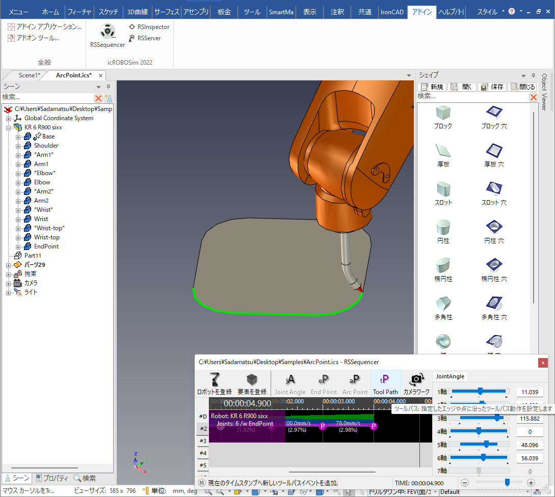Expand the パーツ29 tree node

point(9,265)
